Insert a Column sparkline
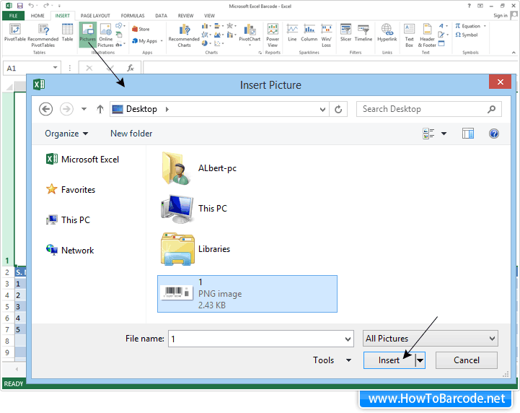The image size is (520, 413). (x=309, y=32)
